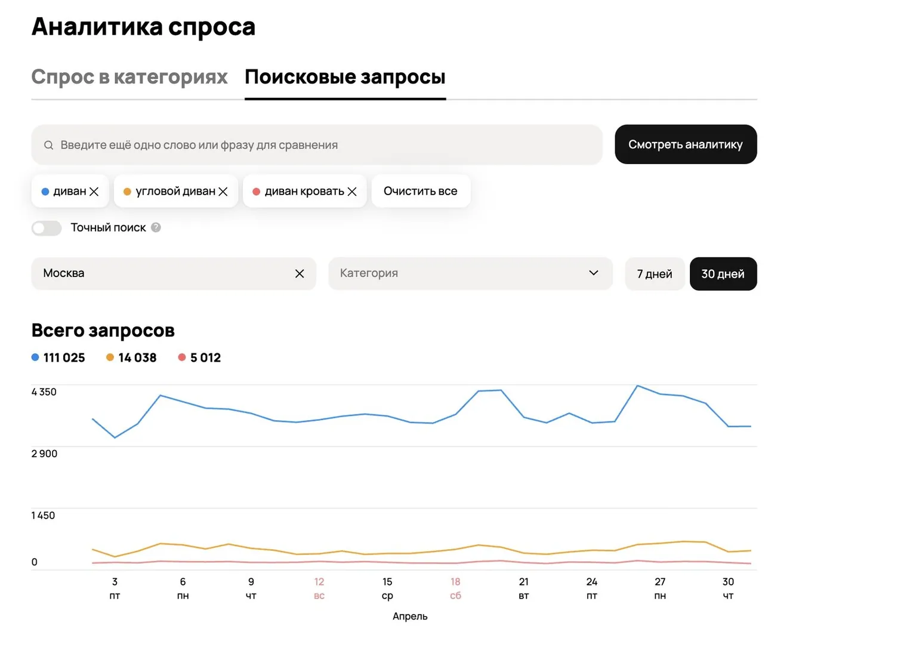This screenshot has width=907, height=647.
Task: Click the '12 вс' date axis label
Action: (319, 589)
